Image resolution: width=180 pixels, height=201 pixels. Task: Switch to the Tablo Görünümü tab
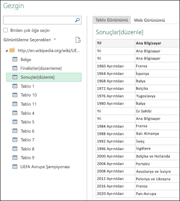point(112,20)
